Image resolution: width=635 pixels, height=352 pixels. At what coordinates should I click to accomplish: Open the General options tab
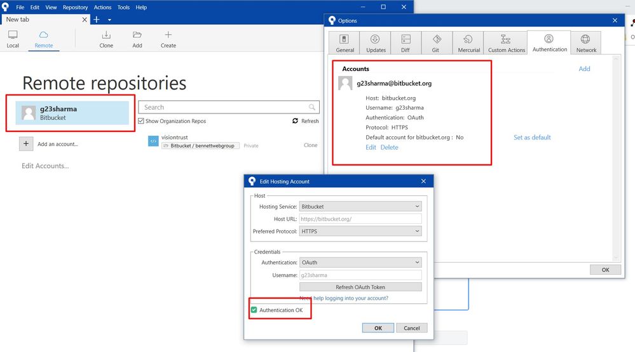click(345, 43)
